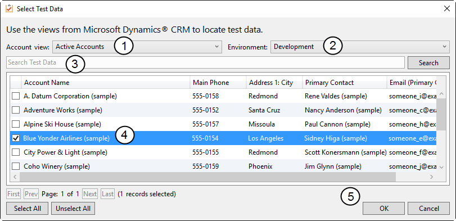Select Coho Winery (sample) account name
456x221 pixels.
click(x=57, y=166)
